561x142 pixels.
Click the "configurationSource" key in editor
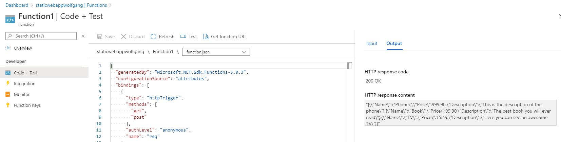[x=143, y=79]
